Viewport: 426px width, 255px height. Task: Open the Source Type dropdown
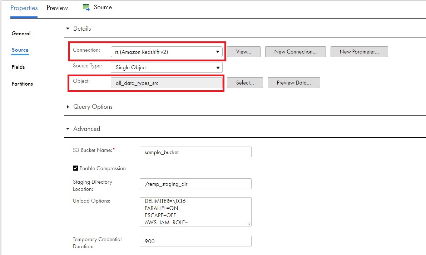pos(167,67)
